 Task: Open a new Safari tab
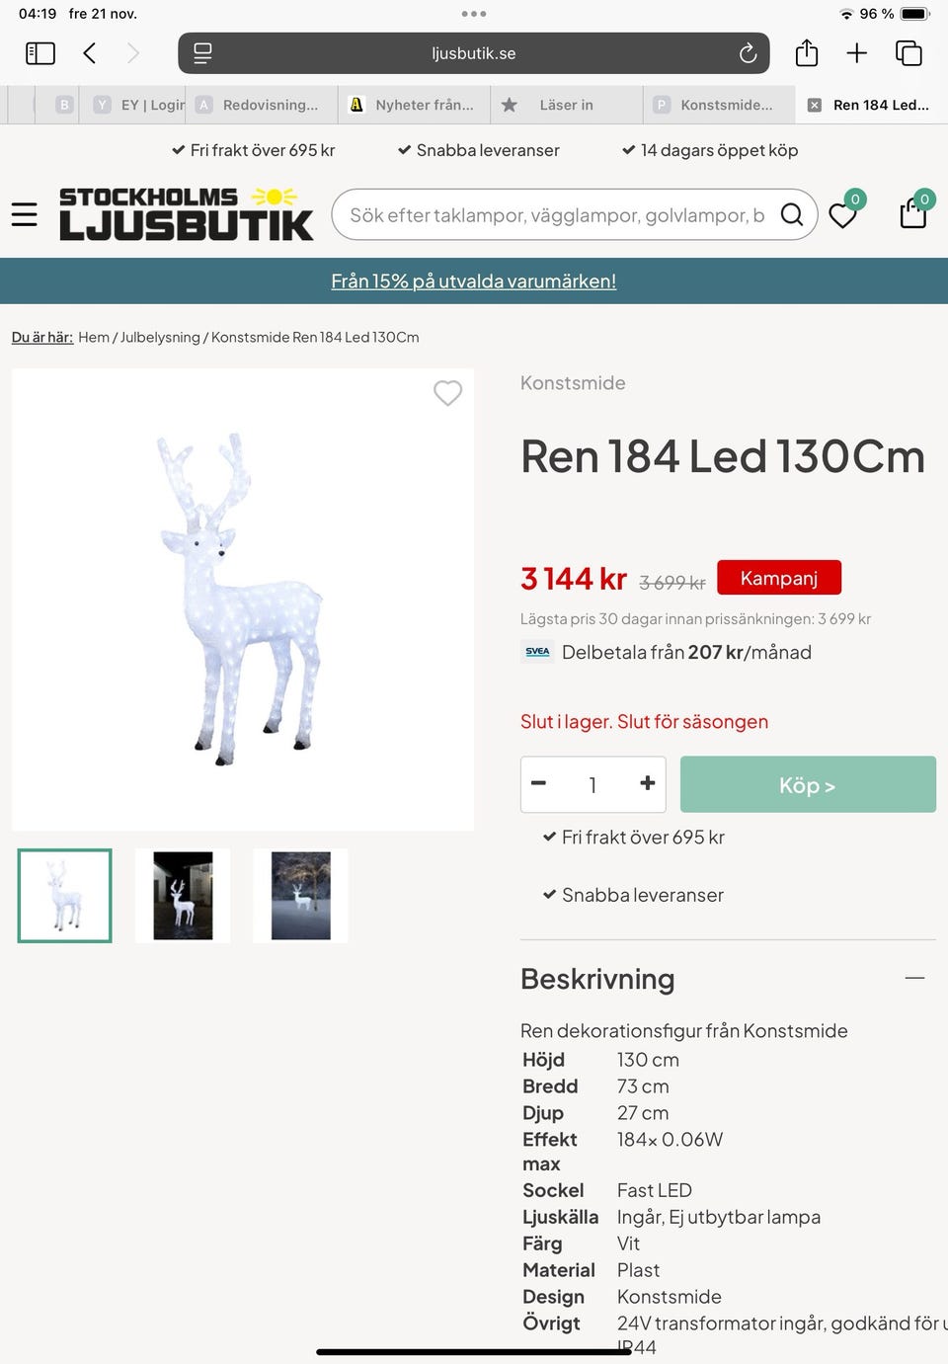point(857,53)
